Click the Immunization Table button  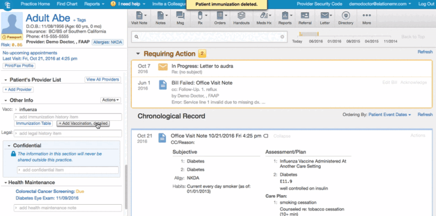(33, 124)
